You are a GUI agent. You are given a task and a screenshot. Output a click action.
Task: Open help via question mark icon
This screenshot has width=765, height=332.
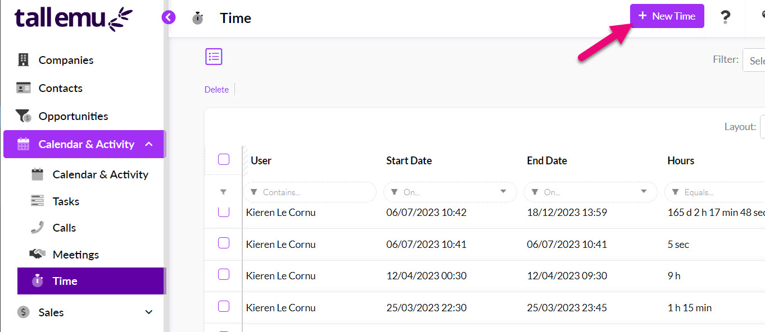(x=725, y=17)
